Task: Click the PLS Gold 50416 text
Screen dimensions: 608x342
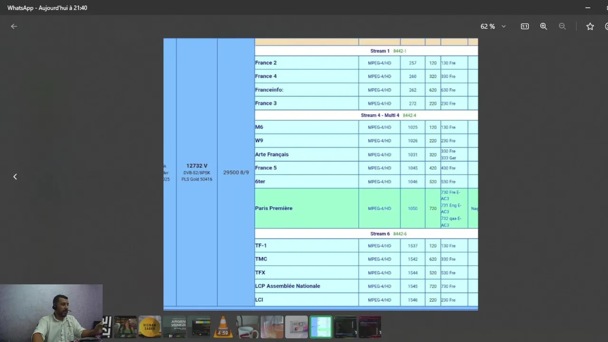Action: point(197,179)
